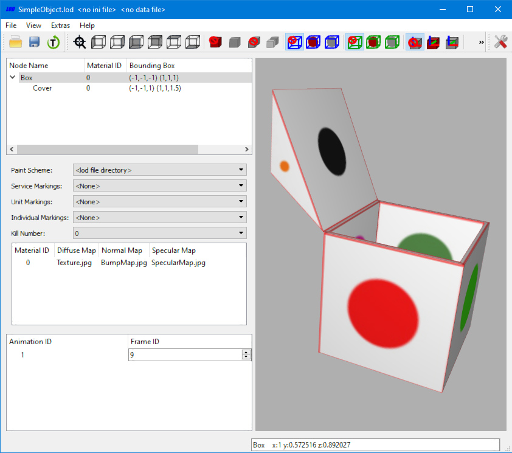Click into the Frame ID field showing 9
The width and height of the screenshot is (512, 453).
tap(185, 354)
